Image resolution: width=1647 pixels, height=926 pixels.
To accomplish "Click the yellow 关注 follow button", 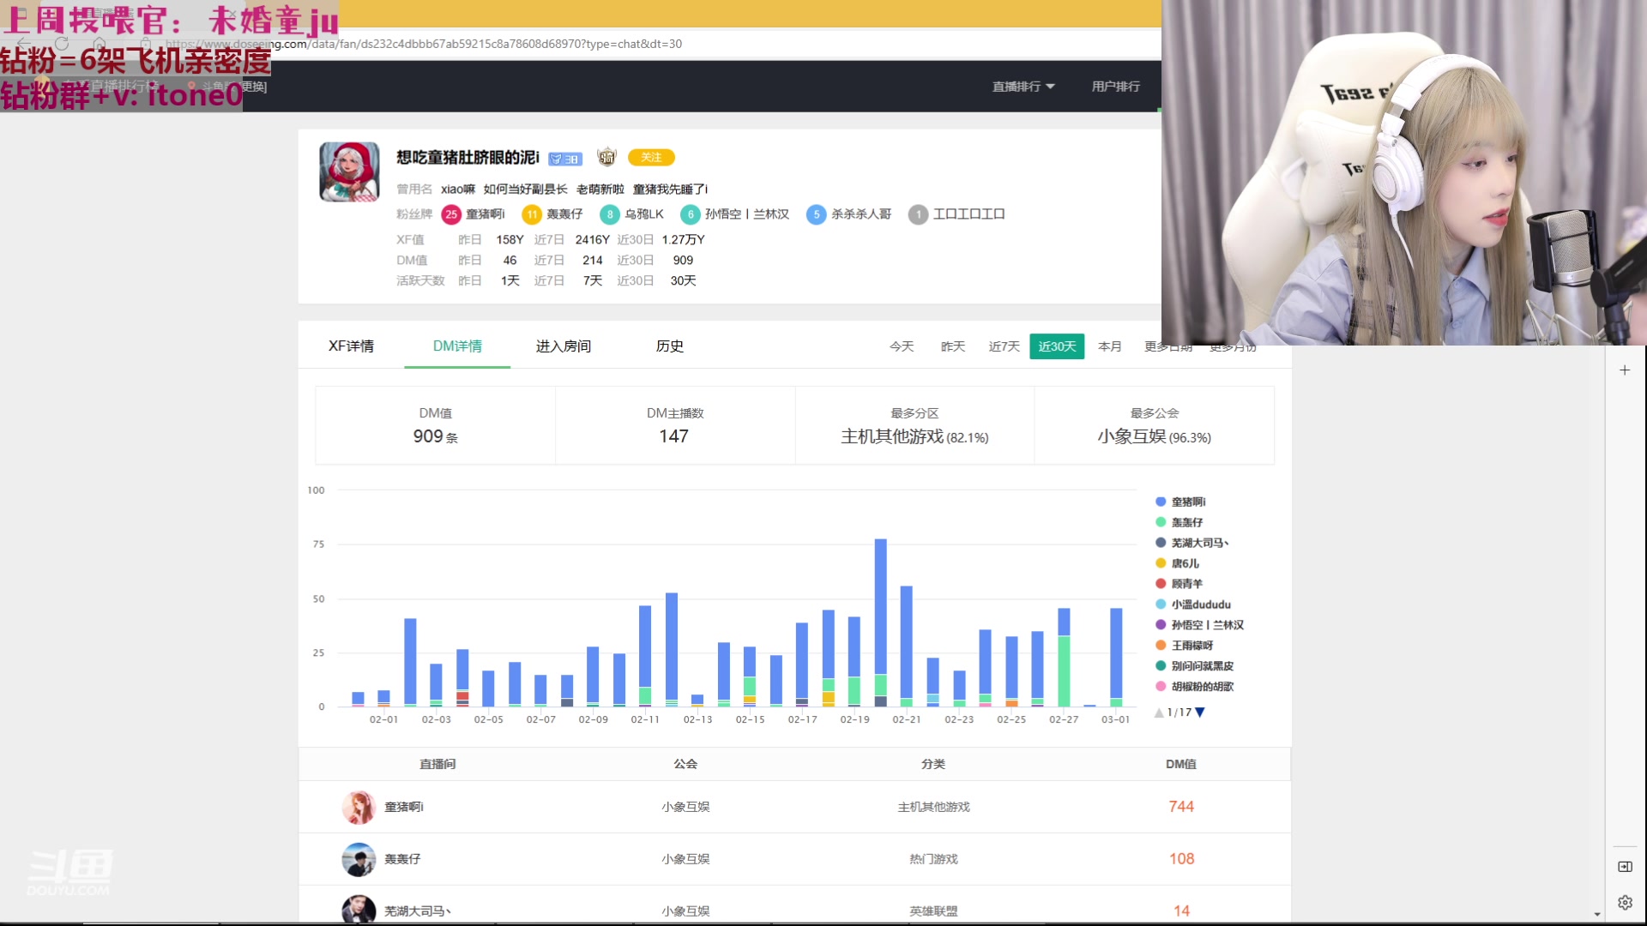I will 652,158.
